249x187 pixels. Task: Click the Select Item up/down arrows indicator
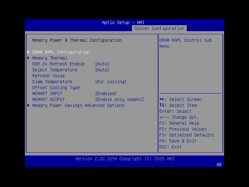coord(162,105)
